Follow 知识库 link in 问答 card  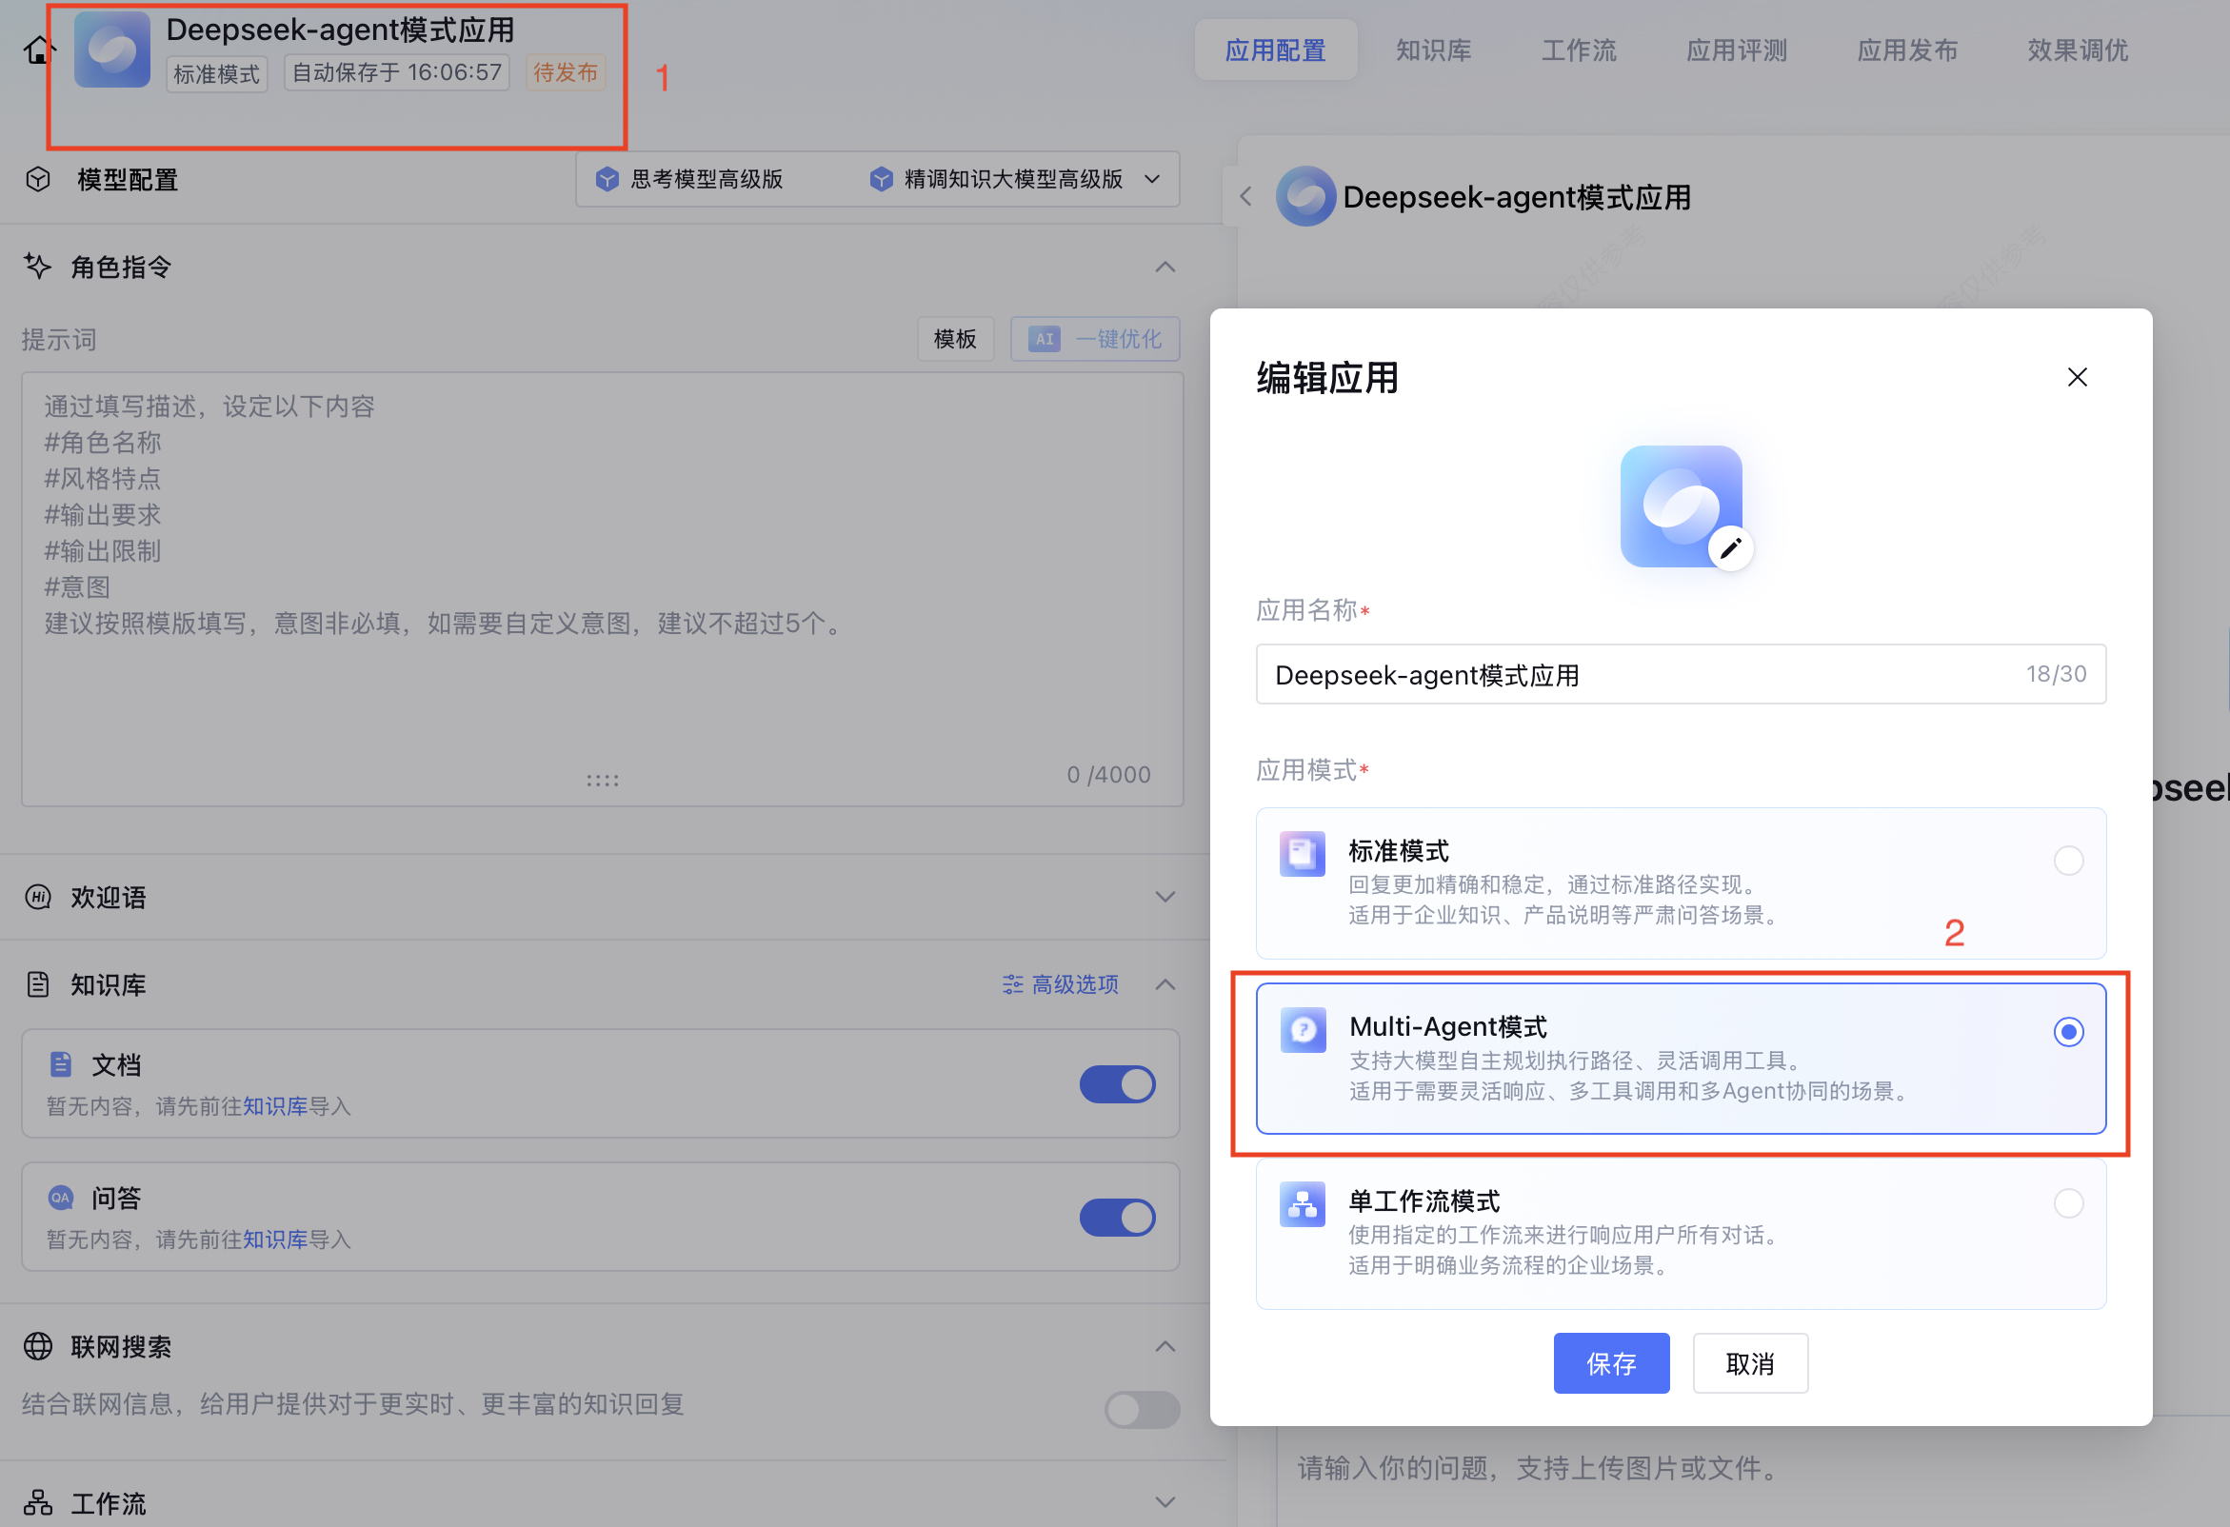click(275, 1239)
